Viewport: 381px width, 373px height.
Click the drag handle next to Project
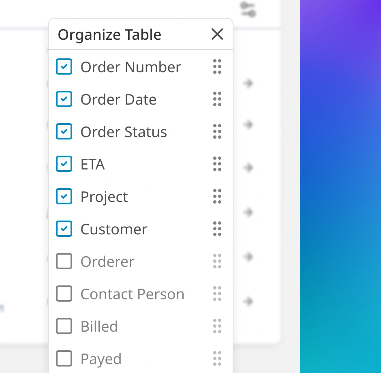217,196
